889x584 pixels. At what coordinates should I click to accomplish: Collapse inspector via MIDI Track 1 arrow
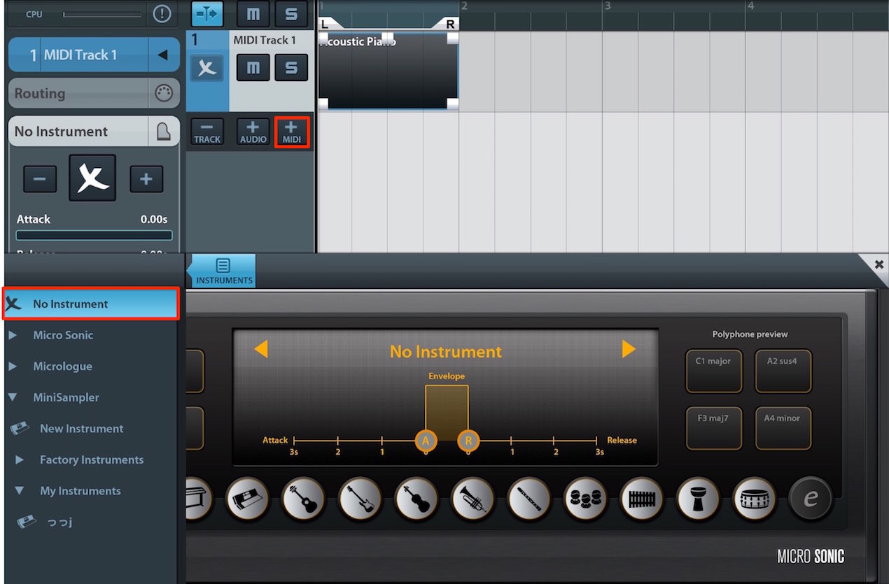pos(163,55)
